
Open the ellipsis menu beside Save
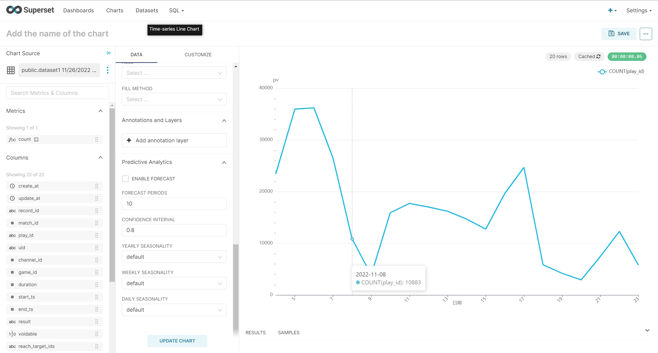click(646, 34)
